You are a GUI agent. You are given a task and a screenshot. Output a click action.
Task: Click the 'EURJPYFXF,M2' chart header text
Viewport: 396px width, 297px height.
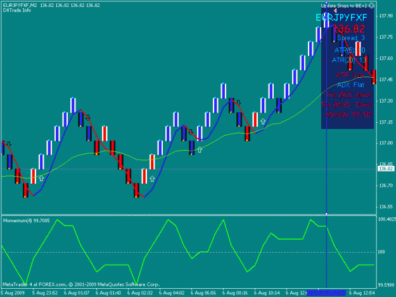click(x=20, y=5)
